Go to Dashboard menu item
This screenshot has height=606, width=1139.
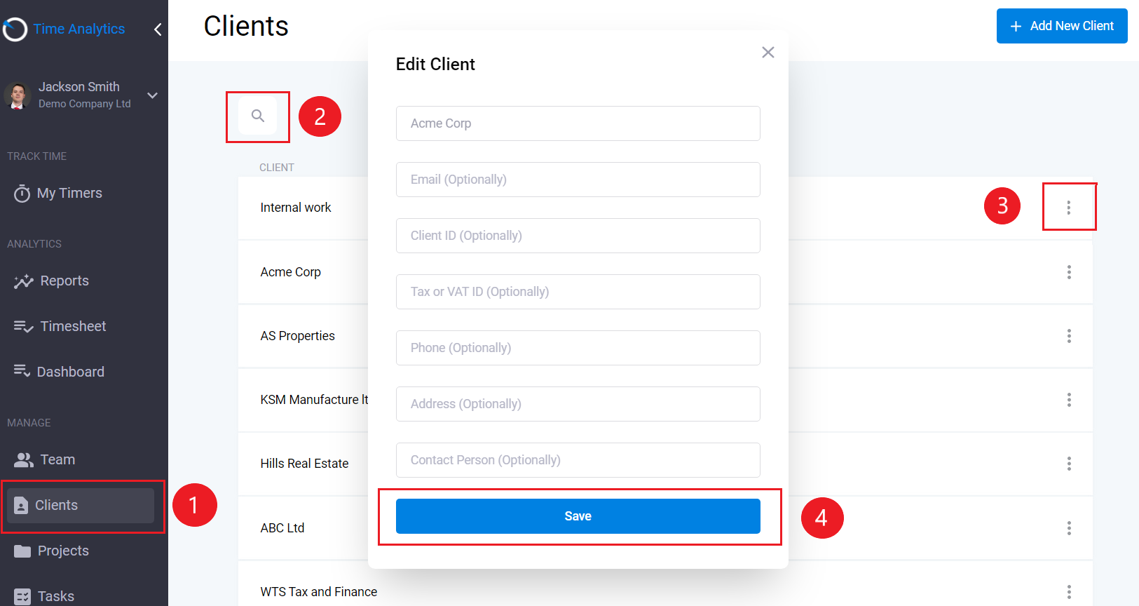[x=70, y=372]
